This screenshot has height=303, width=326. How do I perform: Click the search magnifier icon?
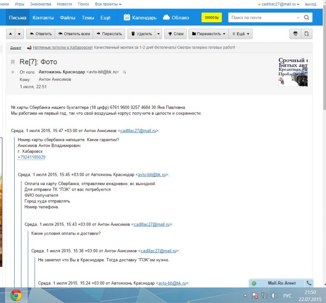(x=307, y=18)
